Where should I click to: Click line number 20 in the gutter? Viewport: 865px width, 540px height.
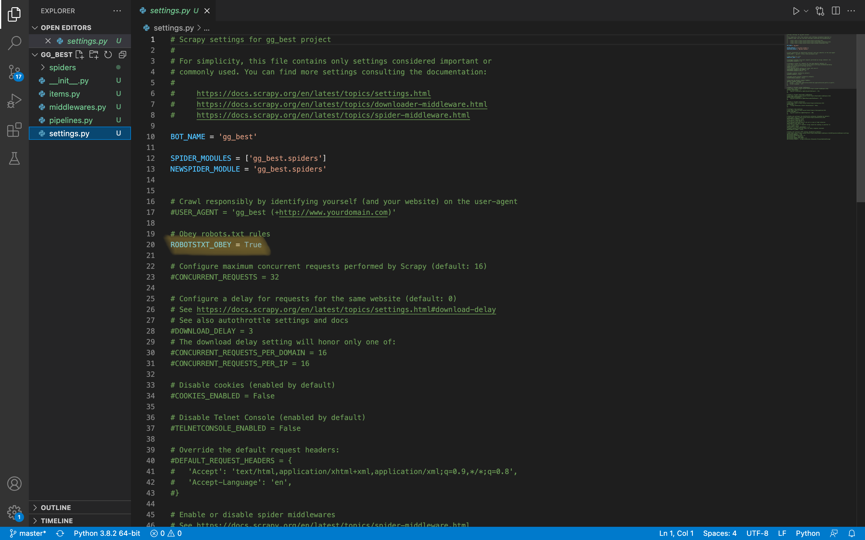pyautogui.click(x=150, y=244)
